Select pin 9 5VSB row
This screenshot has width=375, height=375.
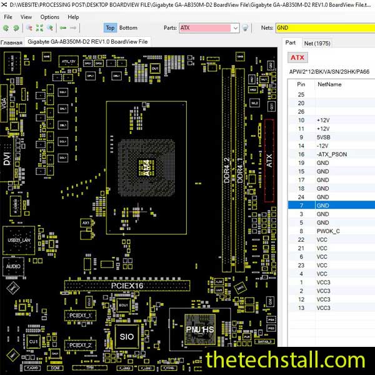point(331,137)
